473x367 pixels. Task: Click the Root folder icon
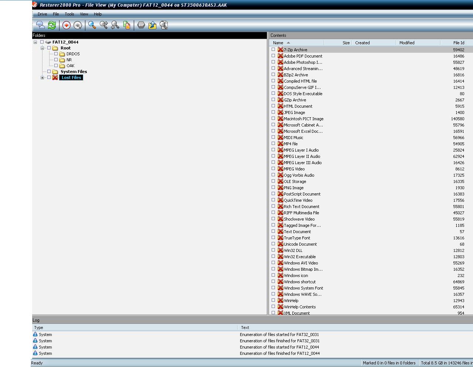point(55,48)
